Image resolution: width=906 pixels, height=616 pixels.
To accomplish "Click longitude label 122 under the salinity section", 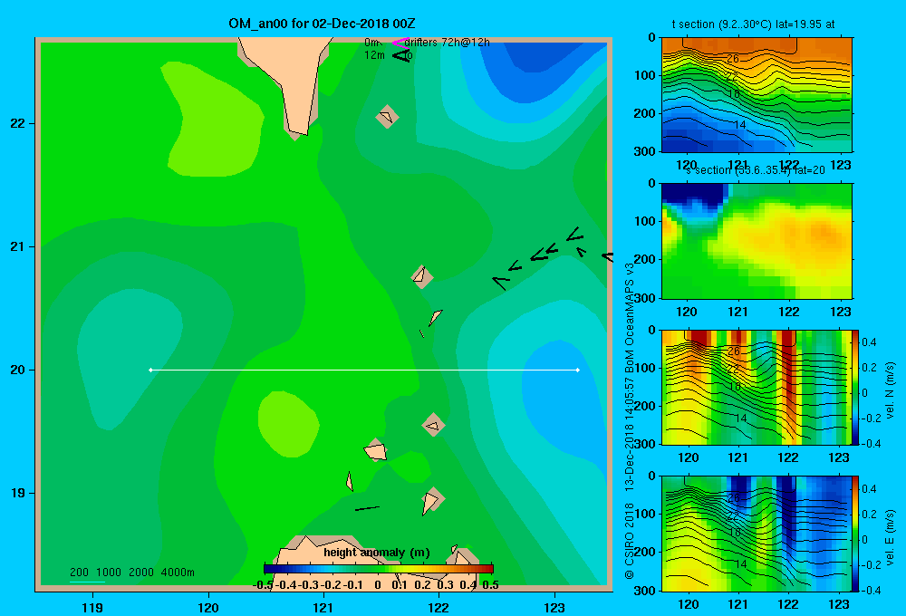I will coord(789,312).
